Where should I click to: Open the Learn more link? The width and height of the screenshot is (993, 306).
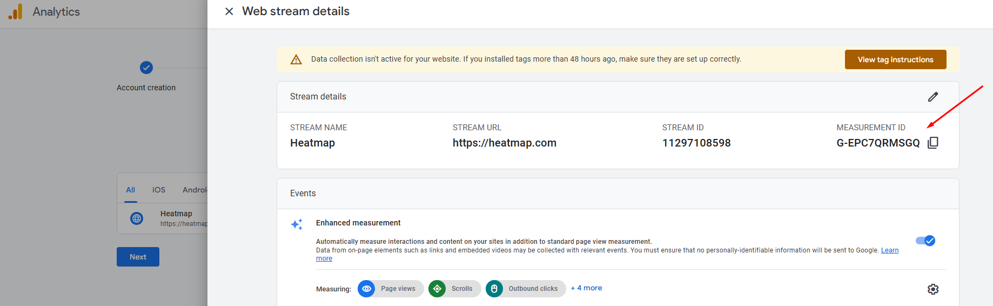coord(890,250)
